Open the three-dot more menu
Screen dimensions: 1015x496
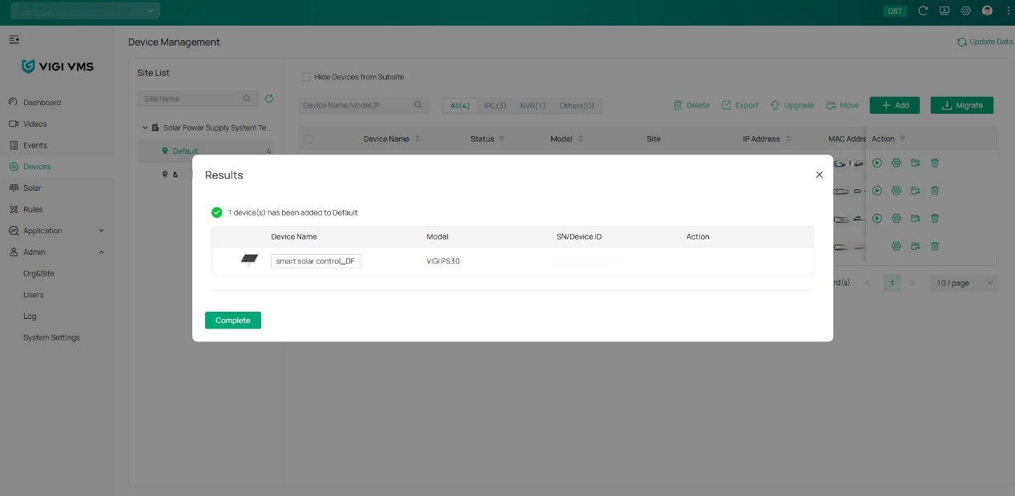tap(1008, 11)
